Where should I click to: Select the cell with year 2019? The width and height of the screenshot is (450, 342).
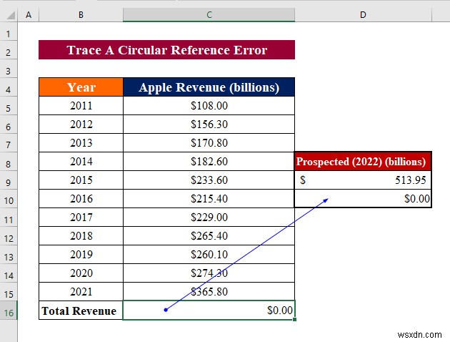[x=81, y=254]
